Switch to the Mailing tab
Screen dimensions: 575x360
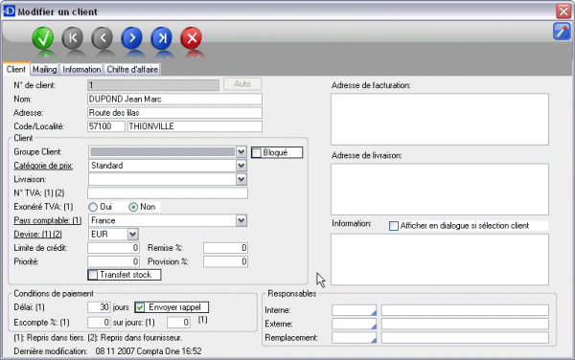[x=44, y=70]
